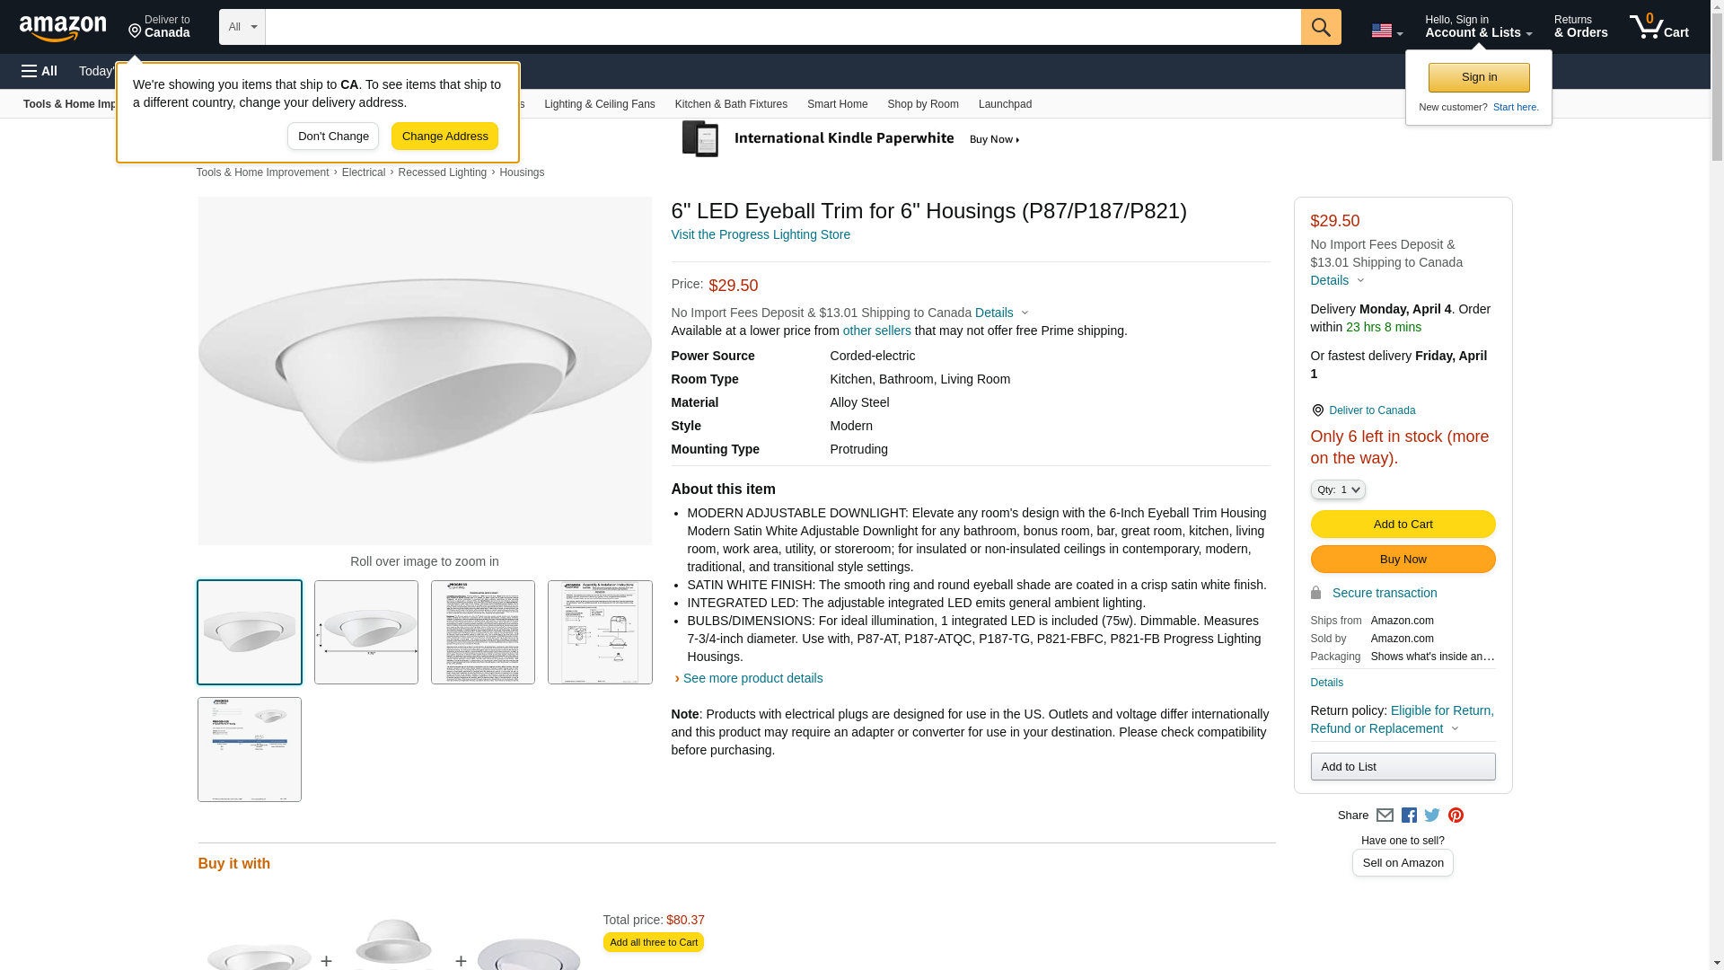
Task: Open the shopping cart
Action: coord(1658,27)
